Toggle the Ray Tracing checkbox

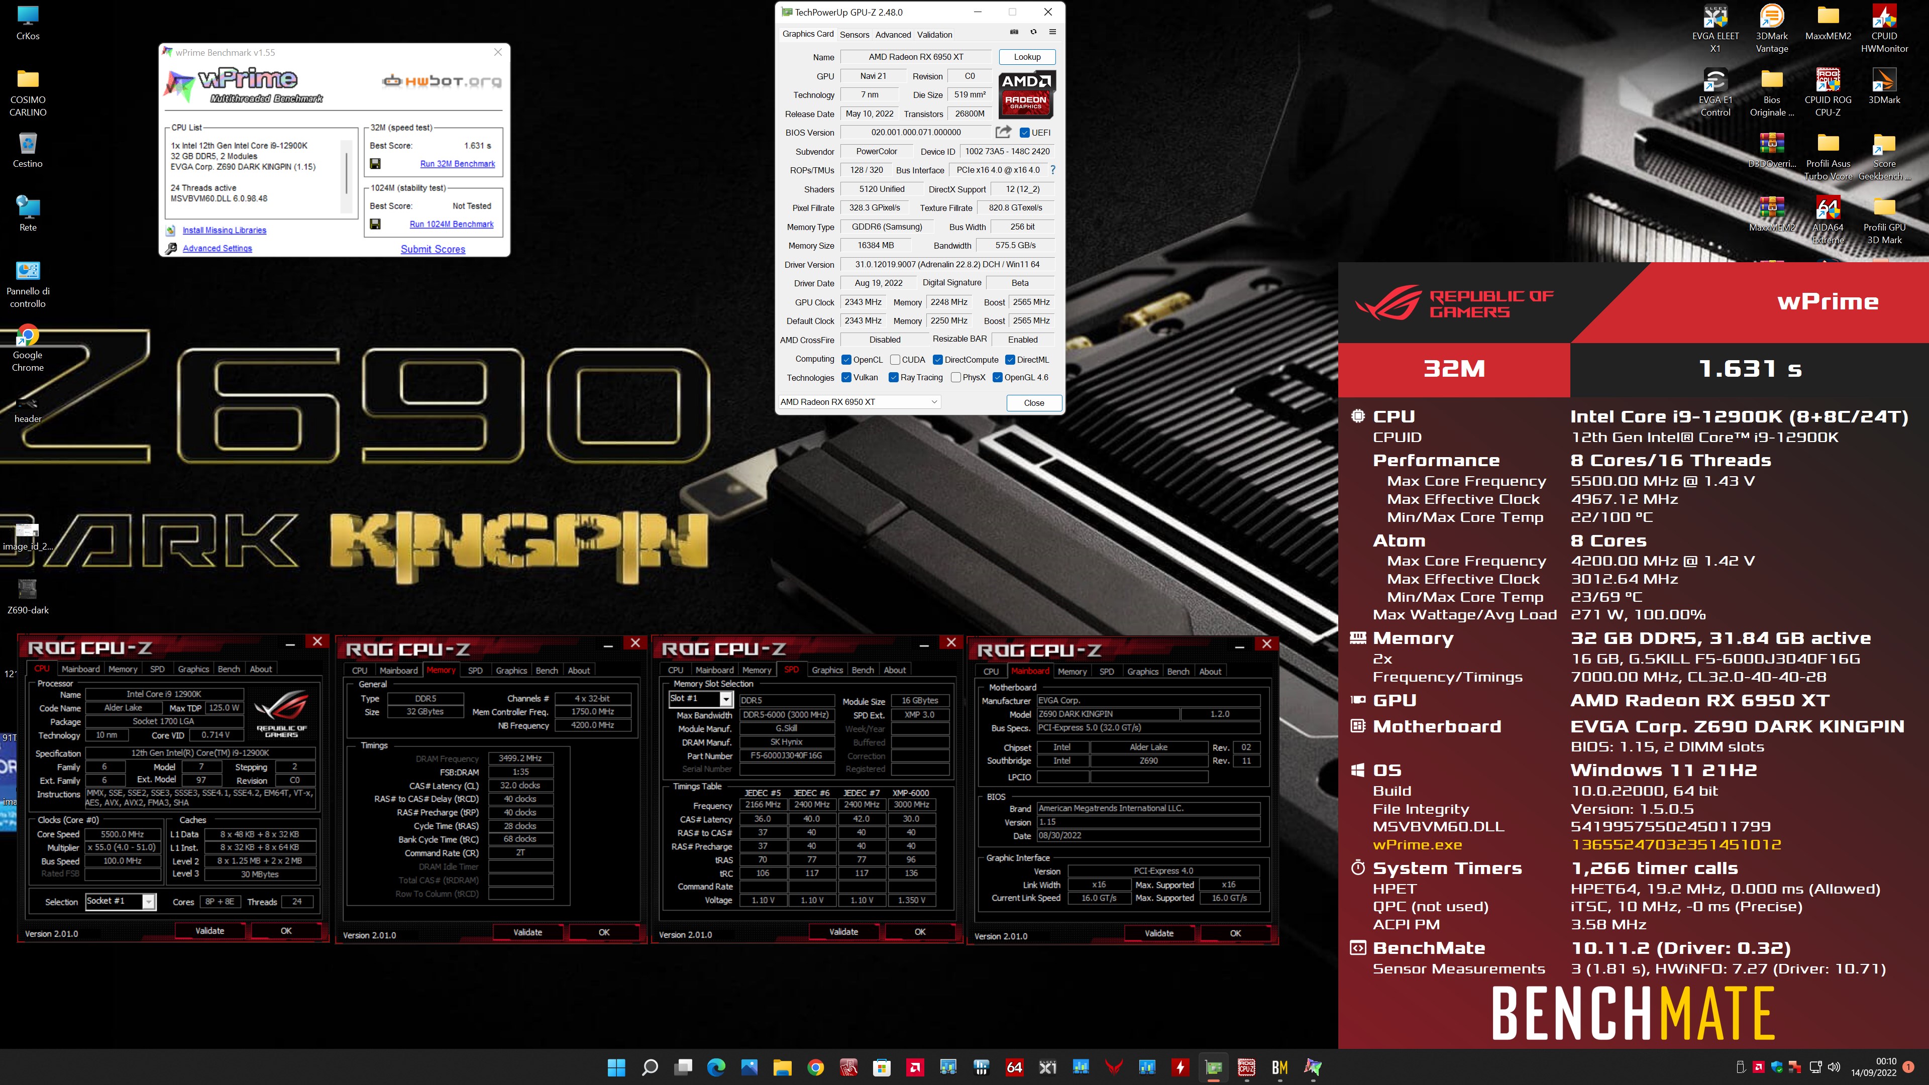click(x=893, y=377)
